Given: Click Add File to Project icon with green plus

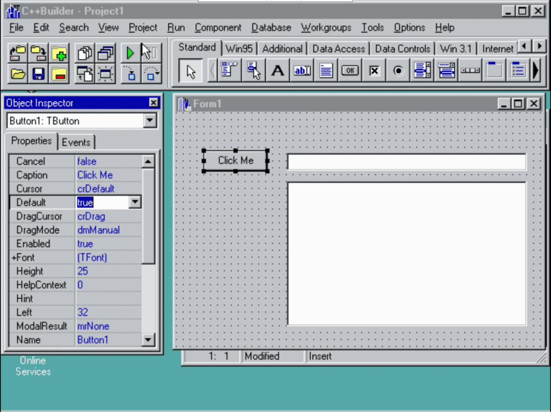Looking at the screenshot, I should click(59, 53).
